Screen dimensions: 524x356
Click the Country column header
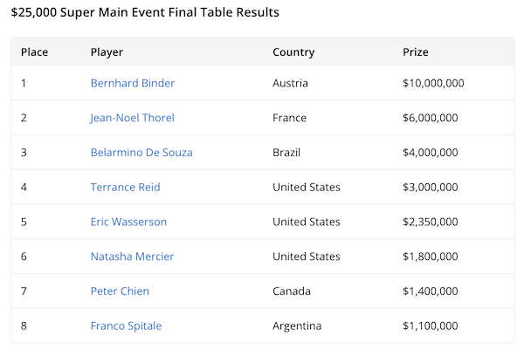click(293, 52)
